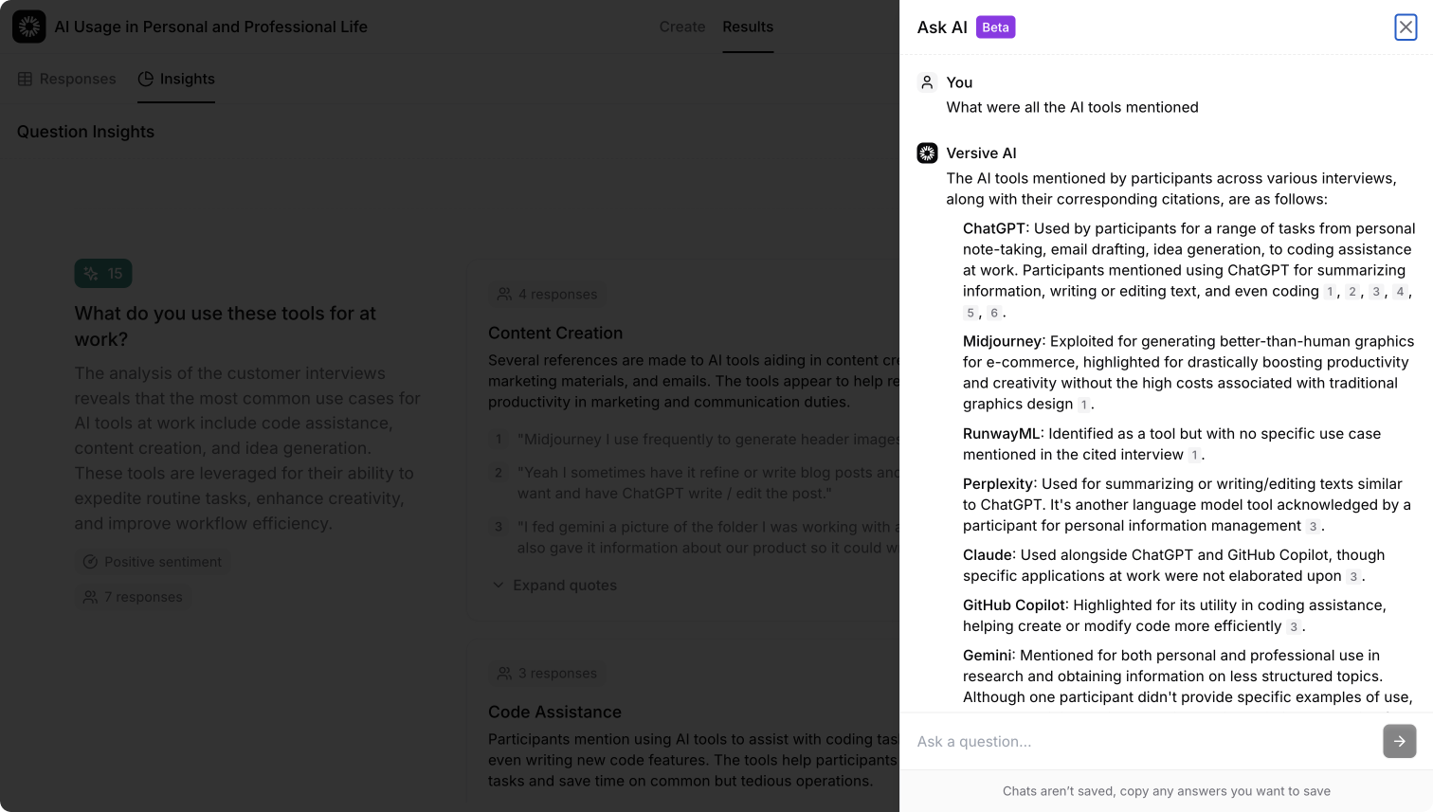The width and height of the screenshot is (1433, 812).
Task: Click citation 1 in the RunwayML entry
Action: tap(1194, 456)
